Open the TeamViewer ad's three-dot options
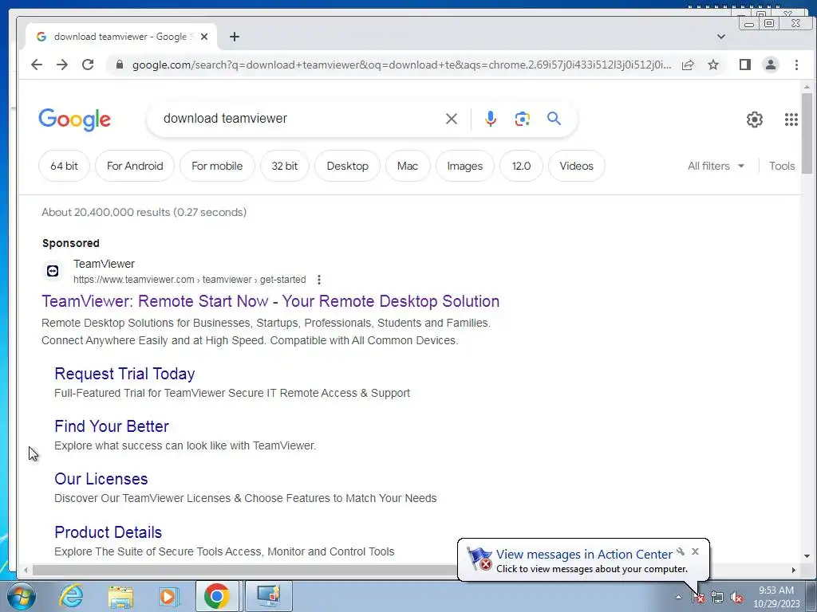The width and height of the screenshot is (817, 612). coord(319,280)
